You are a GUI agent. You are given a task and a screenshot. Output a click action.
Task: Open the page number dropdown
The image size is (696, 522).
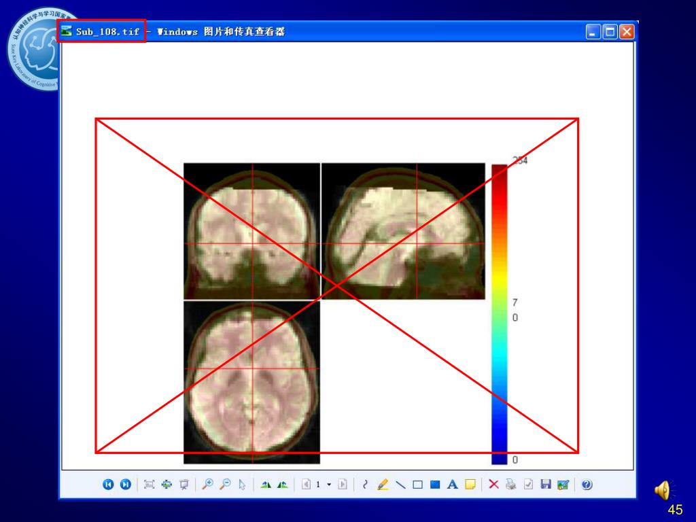(x=329, y=484)
